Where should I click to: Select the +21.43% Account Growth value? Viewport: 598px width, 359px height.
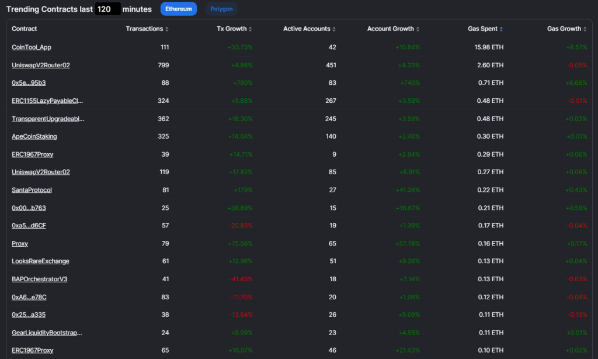[408, 350]
